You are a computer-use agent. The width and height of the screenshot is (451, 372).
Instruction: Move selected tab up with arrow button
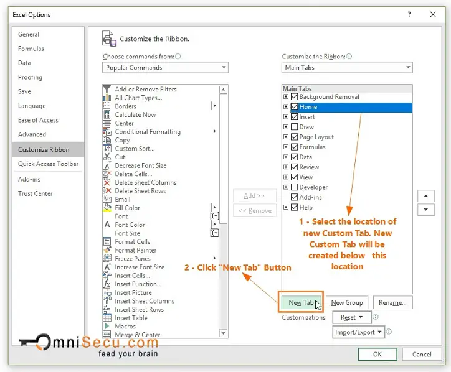tap(425, 196)
